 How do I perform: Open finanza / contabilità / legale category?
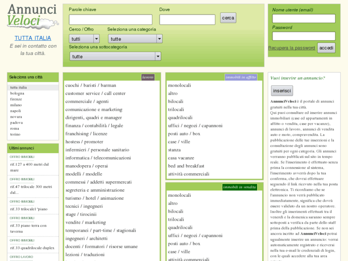pos(94,125)
